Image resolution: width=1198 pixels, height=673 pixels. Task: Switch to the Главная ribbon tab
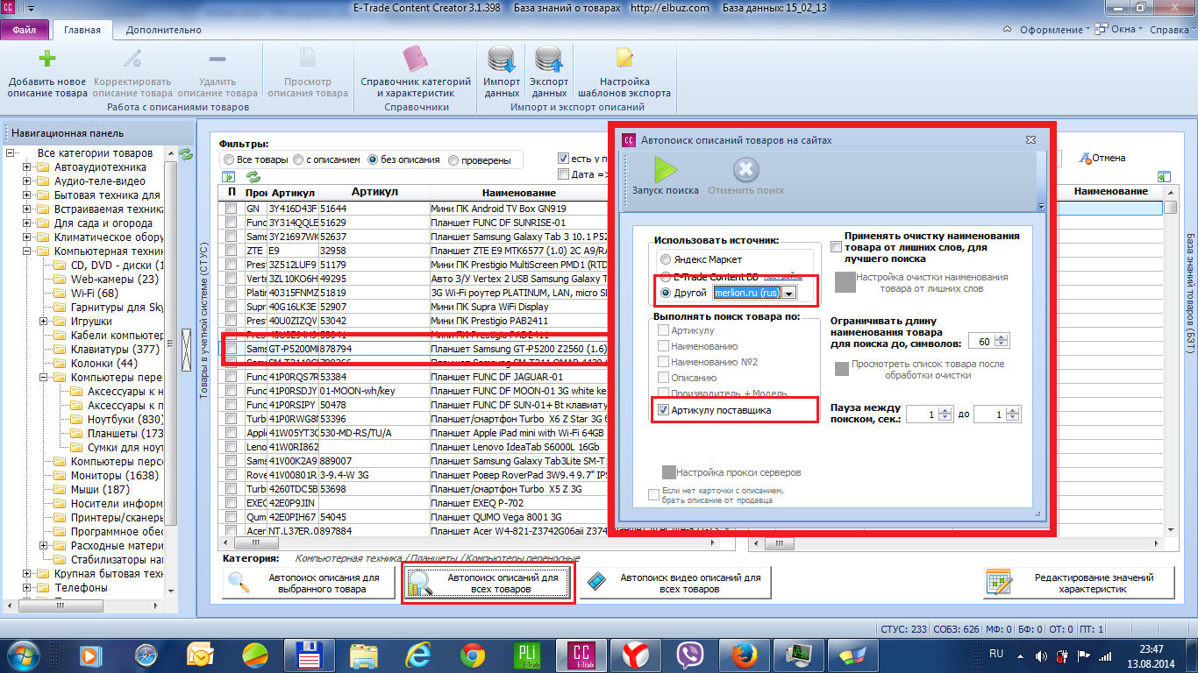pos(82,30)
